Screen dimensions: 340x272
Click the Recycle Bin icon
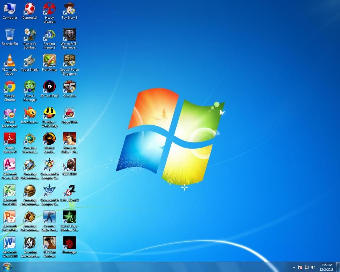(10, 35)
